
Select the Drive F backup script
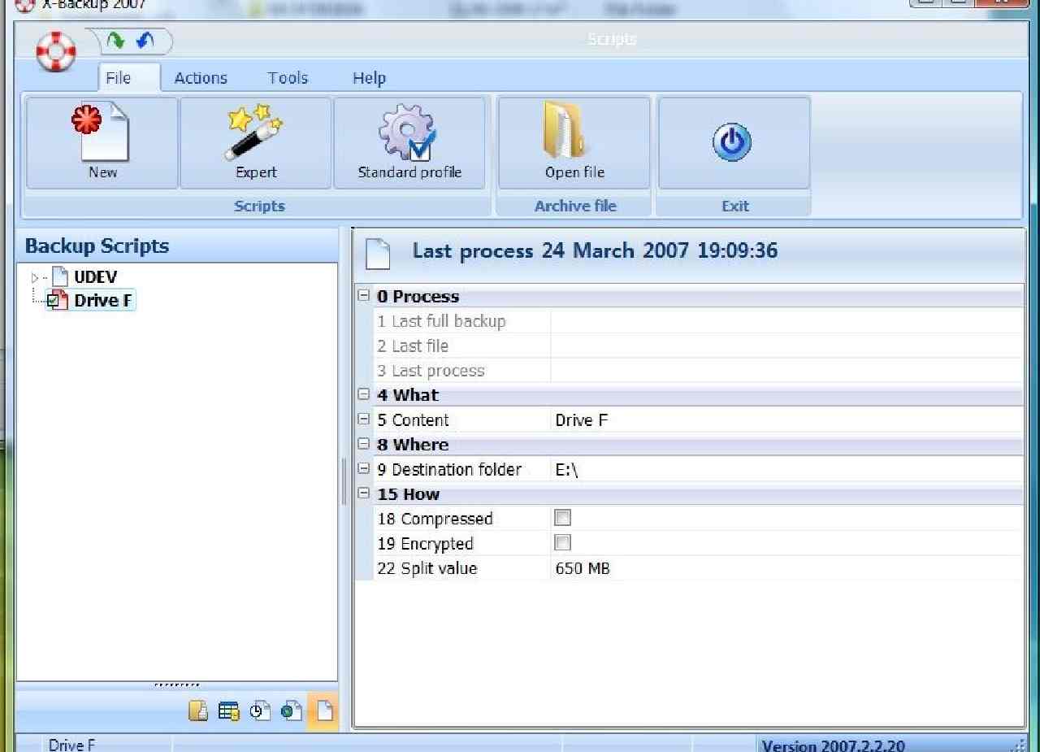tap(103, 301)
